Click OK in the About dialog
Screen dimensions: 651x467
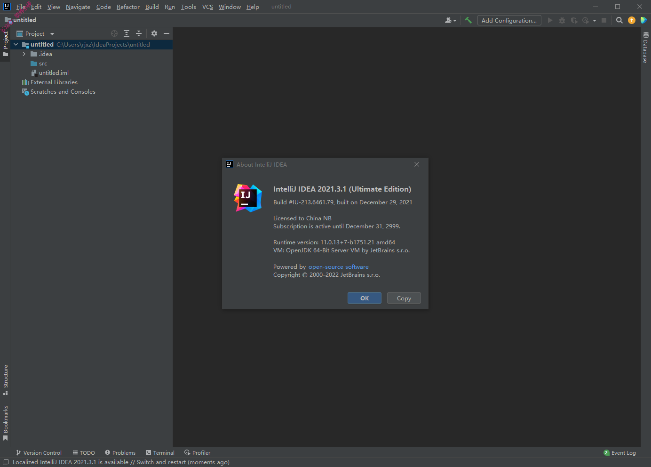(365, 298)
